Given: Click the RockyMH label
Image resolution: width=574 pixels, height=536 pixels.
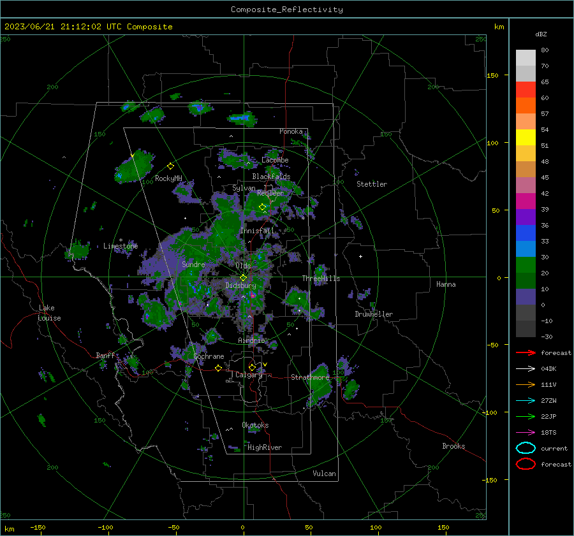Looking at the screenshot, I should [x=168, y=178].
